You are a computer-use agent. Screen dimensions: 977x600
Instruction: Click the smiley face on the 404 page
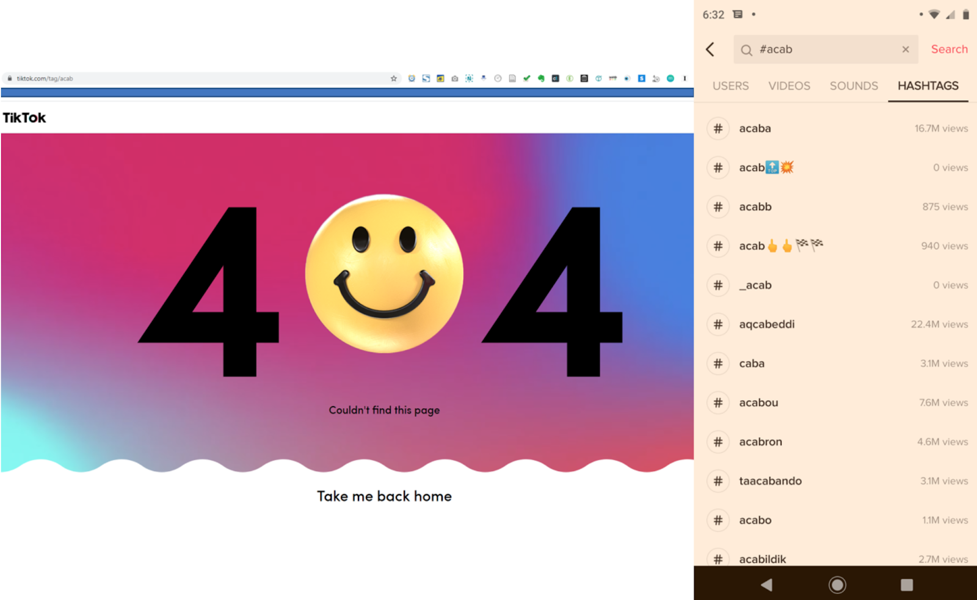[x=384, y=273]
